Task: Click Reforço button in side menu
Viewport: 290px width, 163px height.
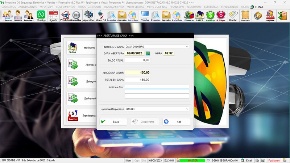Action: tap(82, 81)
